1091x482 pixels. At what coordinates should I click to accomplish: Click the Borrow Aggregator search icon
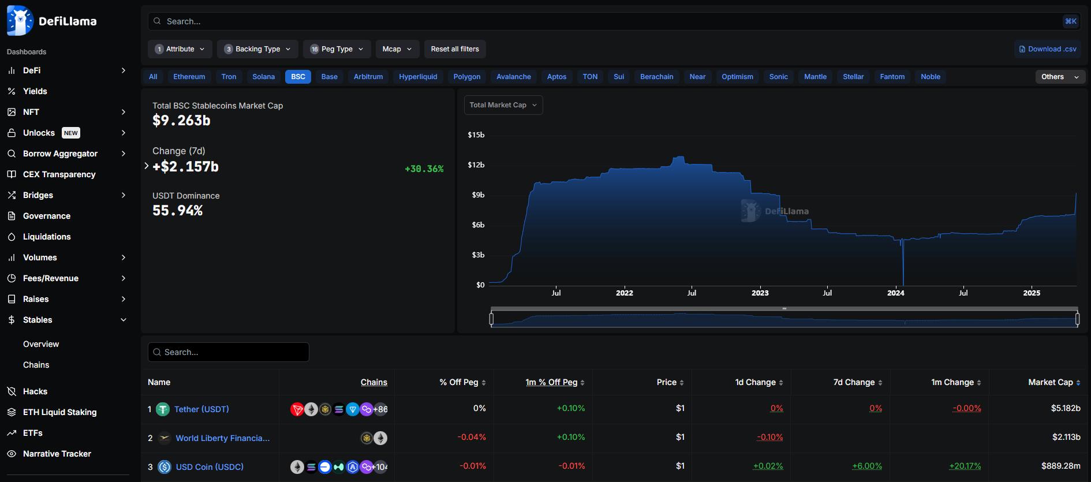12,154
